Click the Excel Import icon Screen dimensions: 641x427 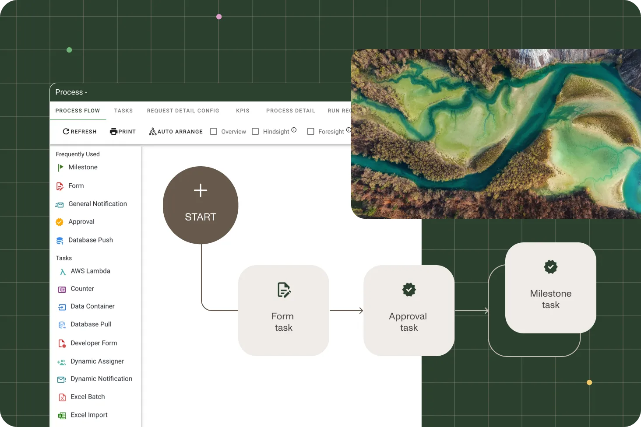(62, 415)
